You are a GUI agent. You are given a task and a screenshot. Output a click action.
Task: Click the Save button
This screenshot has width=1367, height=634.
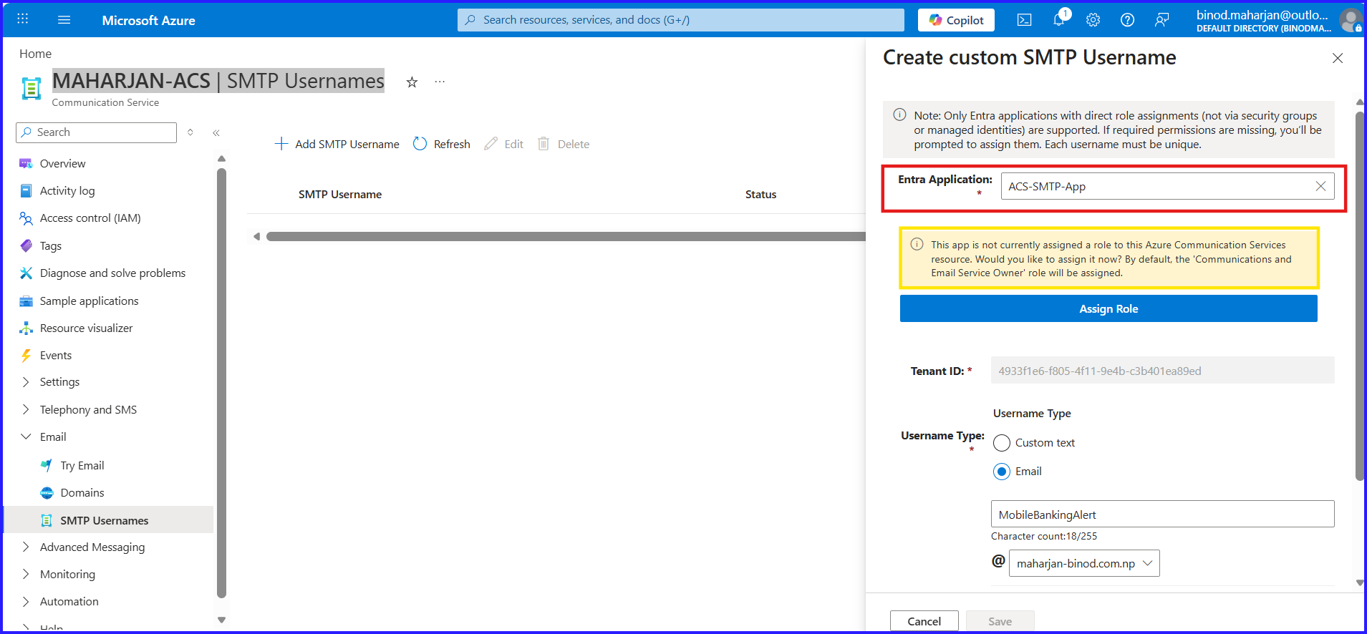[x=1000, y=621]
